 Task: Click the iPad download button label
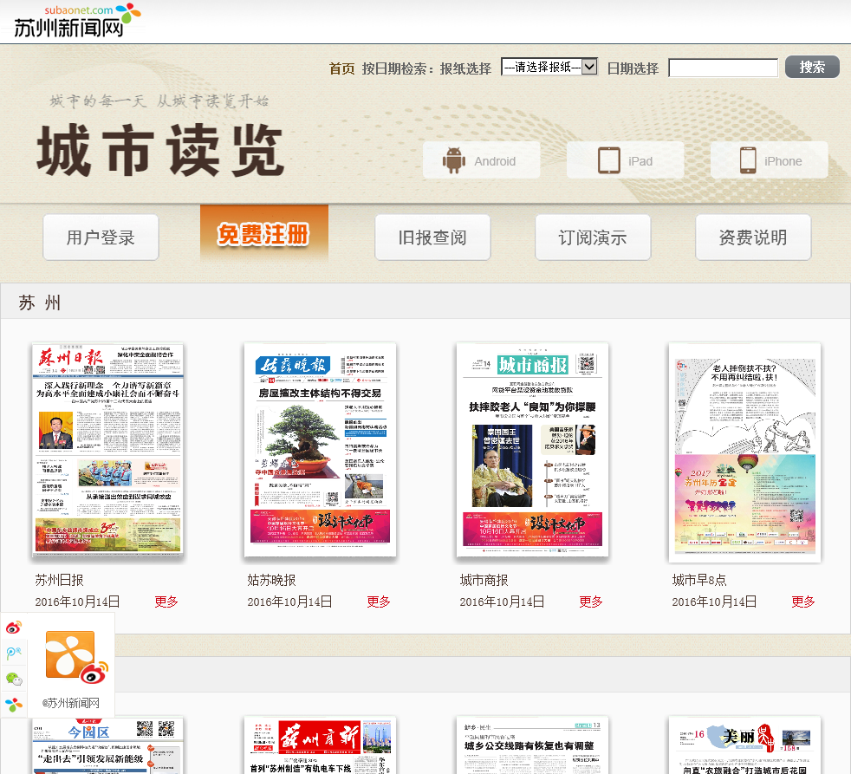[640, 161]
